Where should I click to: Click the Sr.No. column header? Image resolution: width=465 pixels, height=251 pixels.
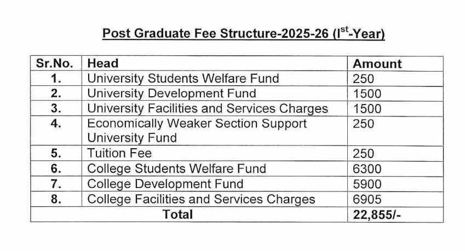pyautogui.click(x=55, y=63)
